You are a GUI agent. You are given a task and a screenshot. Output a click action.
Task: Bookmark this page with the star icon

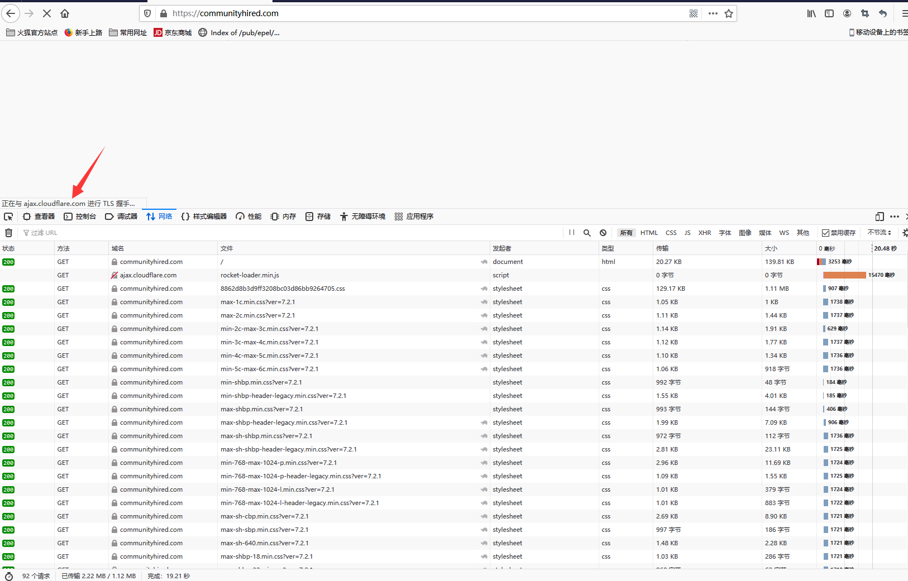coord(729,13)
